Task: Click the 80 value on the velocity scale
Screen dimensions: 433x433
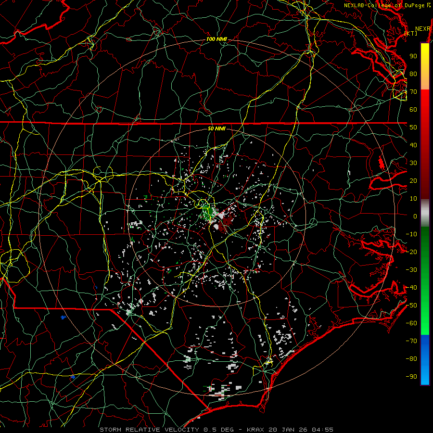Action: click(413, 74)
